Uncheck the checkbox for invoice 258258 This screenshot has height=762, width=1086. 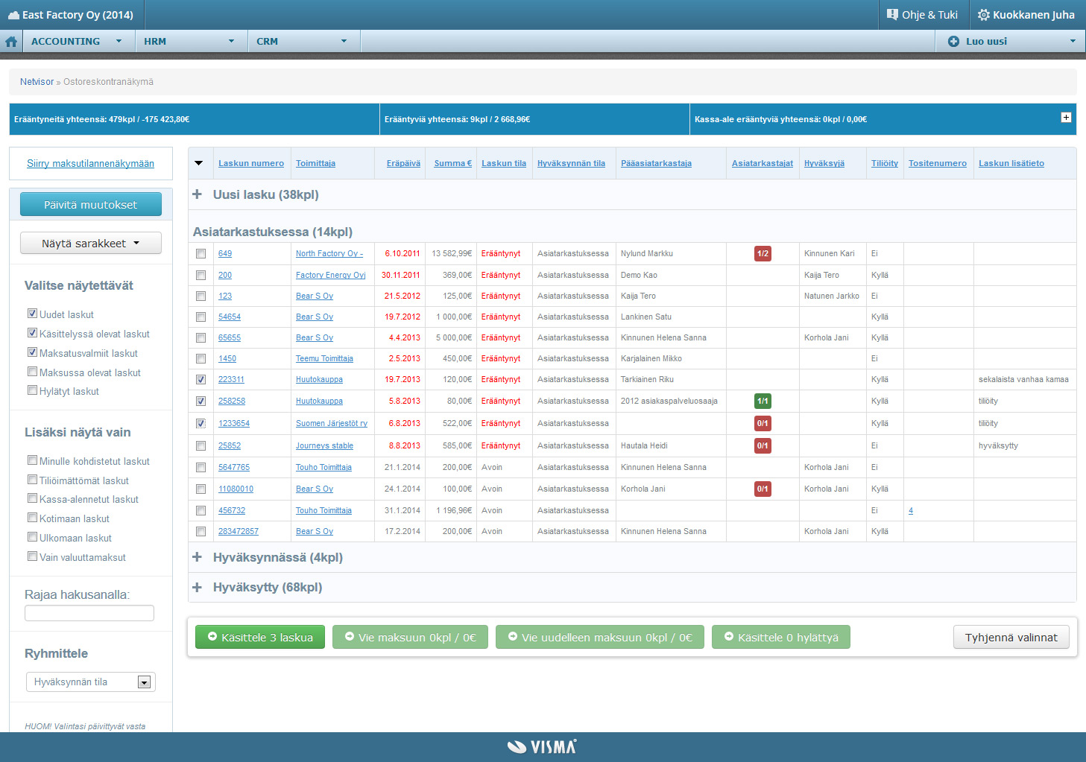(x=201, y=401)
